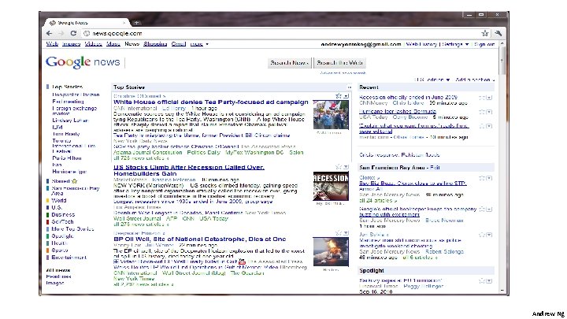
Task: Open the Advanced news search link
Action: 343,73
